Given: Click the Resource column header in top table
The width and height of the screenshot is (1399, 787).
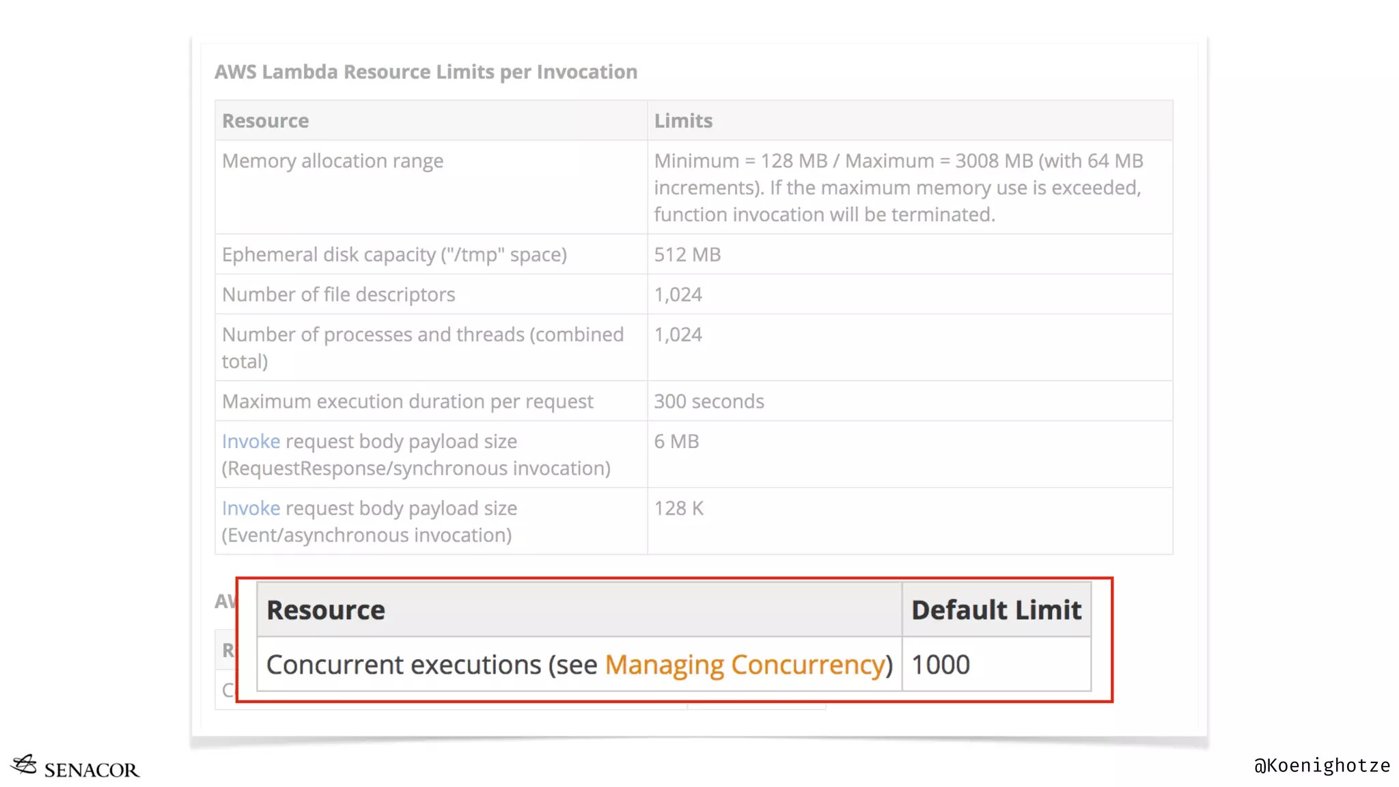Looking at the screenshot, I should [x=265, y=121].
